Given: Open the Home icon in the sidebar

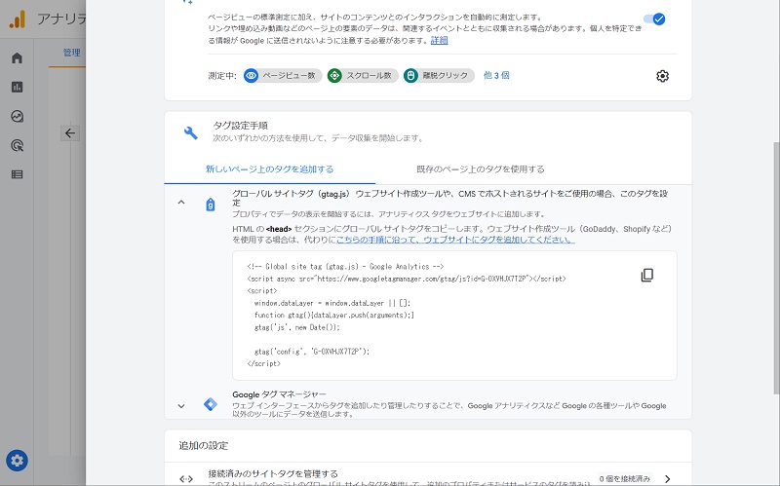Looking at the screenshot, I should point(17,58).
